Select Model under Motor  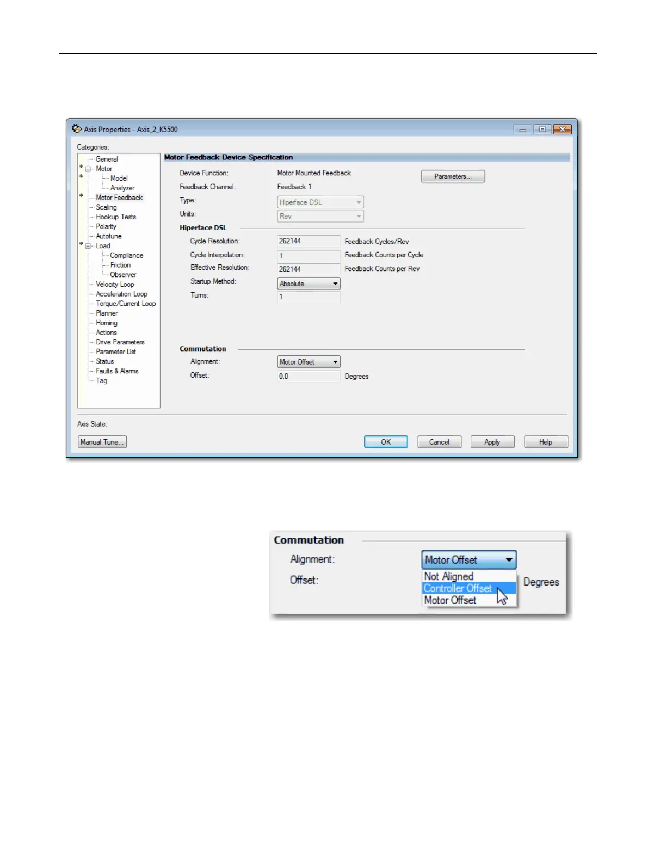coord(119,178)
